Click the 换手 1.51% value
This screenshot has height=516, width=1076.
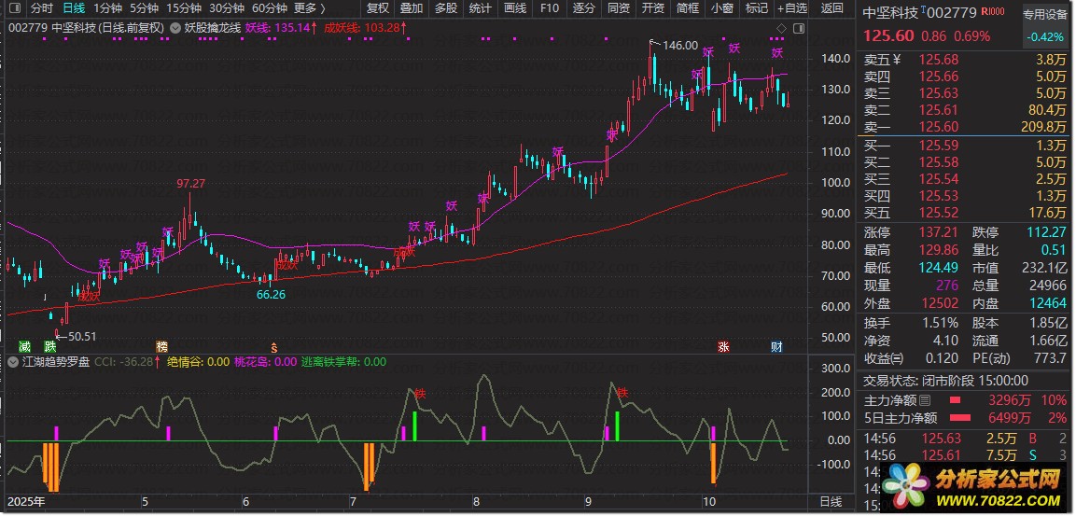[x=940, y=323]
